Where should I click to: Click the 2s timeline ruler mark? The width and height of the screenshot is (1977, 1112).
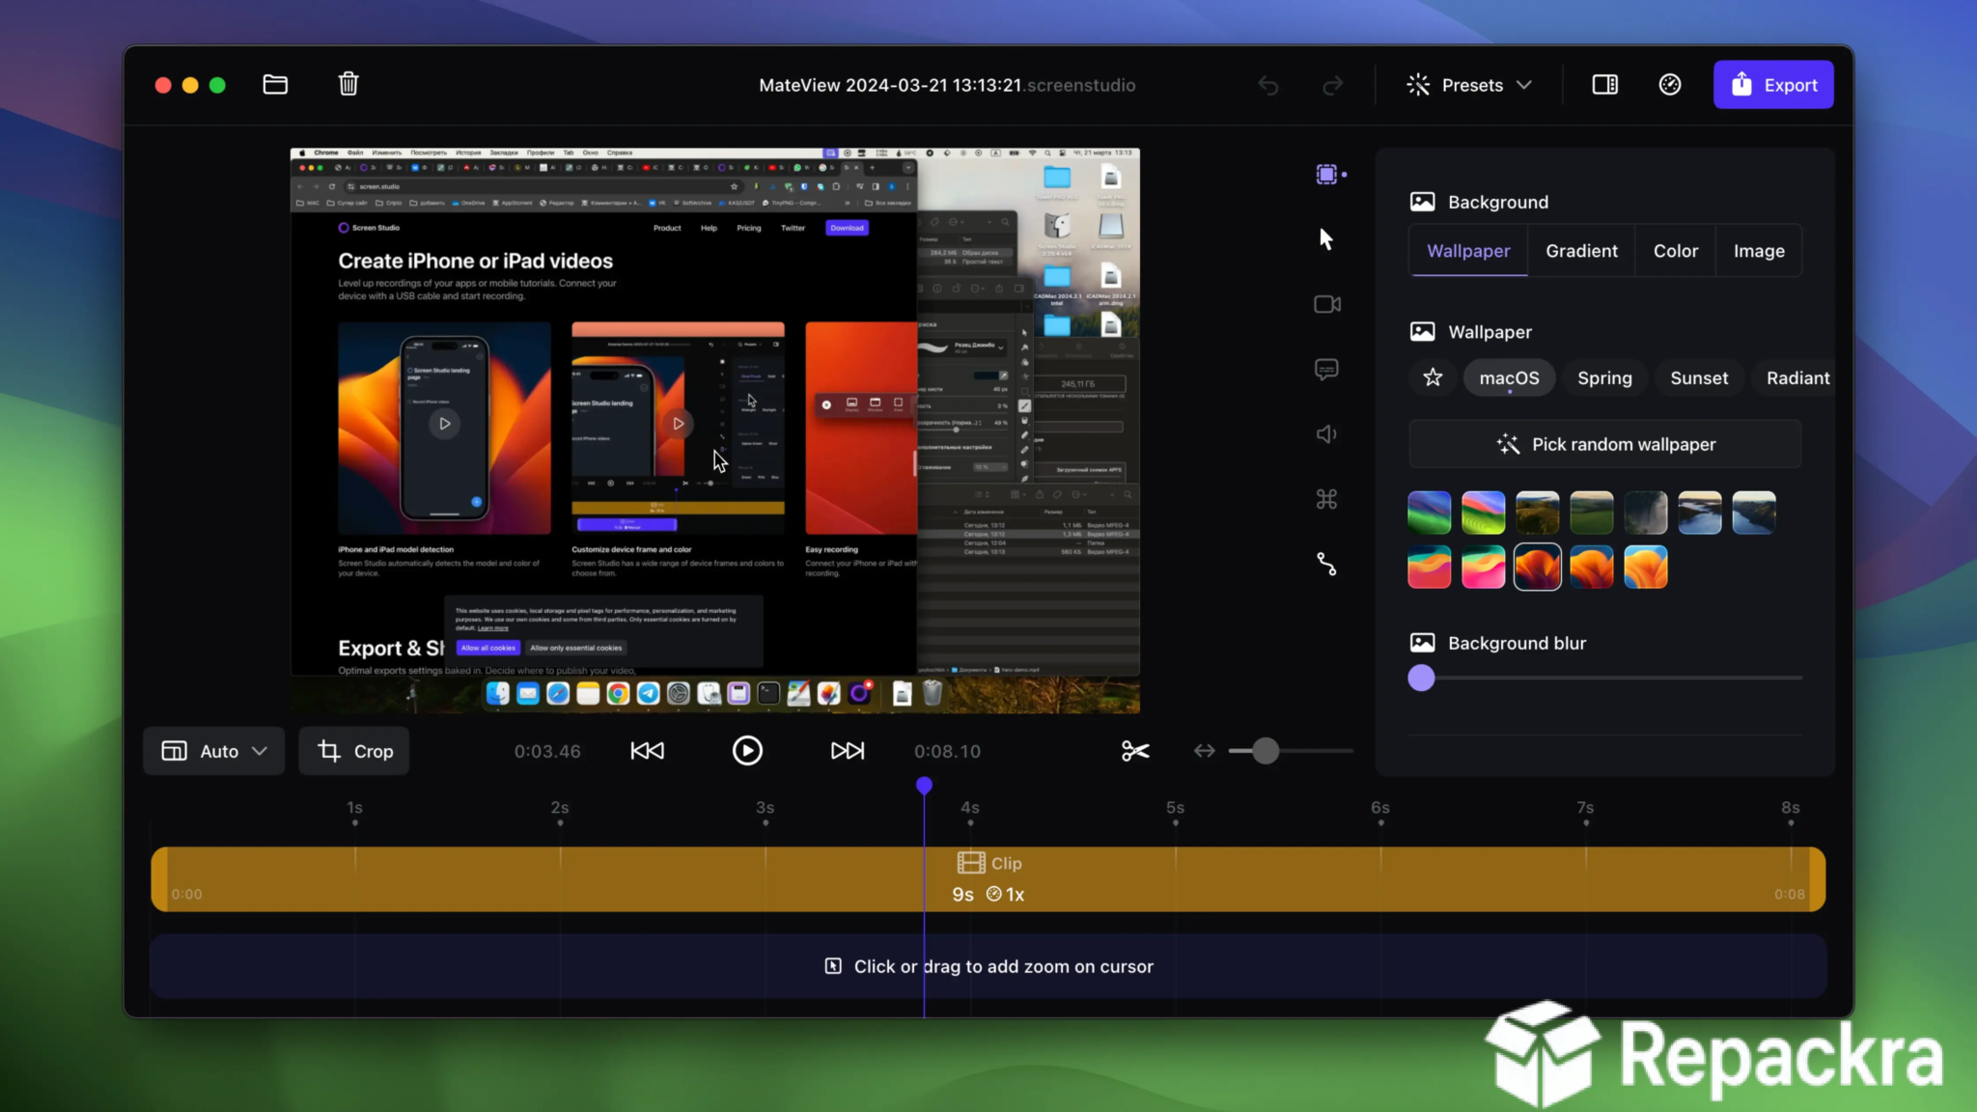[560, 808]
